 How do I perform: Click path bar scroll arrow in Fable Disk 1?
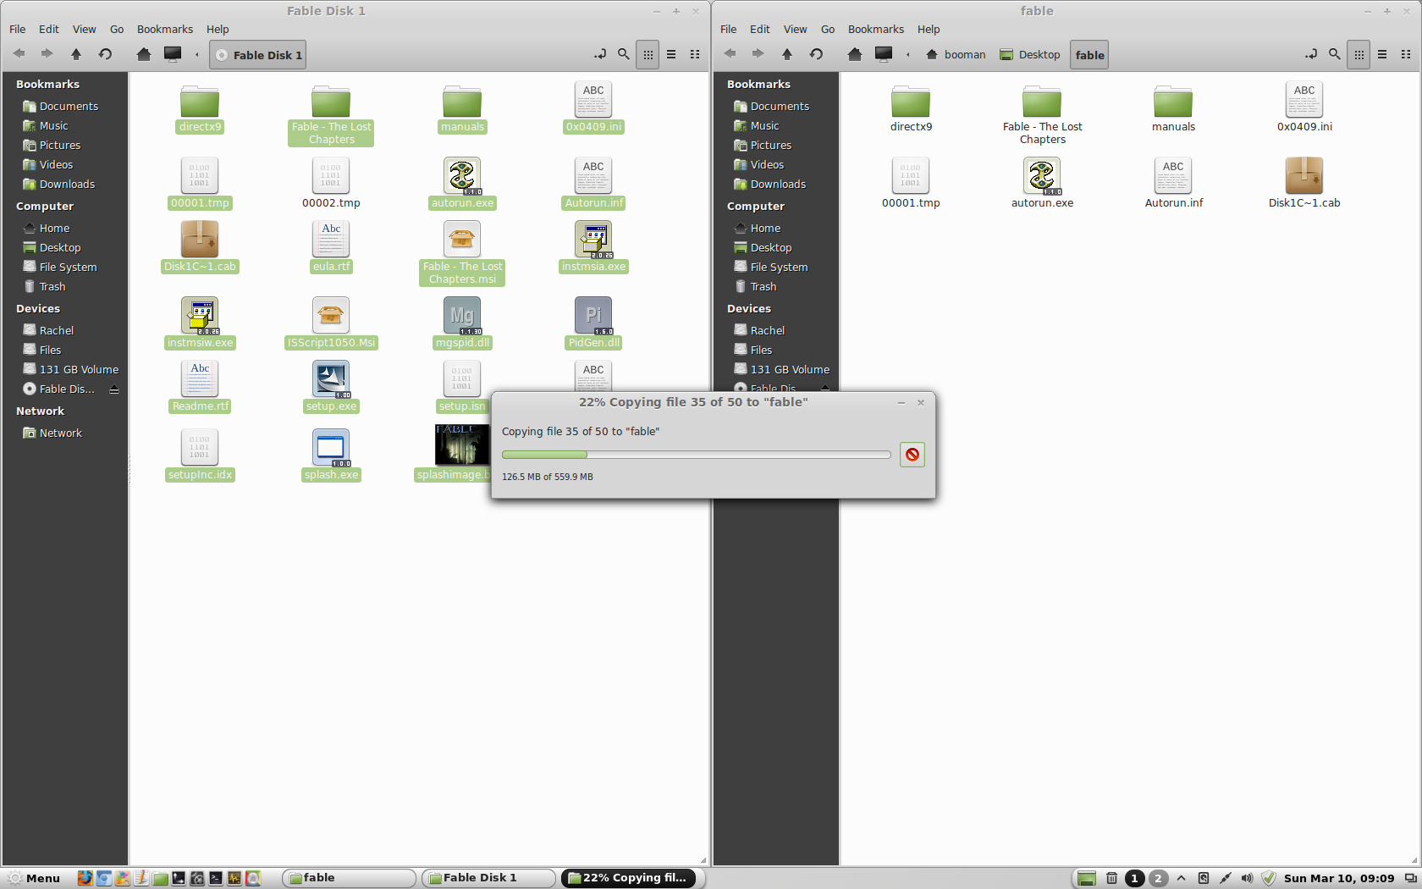pyautogui.click(x=197, y=55)
